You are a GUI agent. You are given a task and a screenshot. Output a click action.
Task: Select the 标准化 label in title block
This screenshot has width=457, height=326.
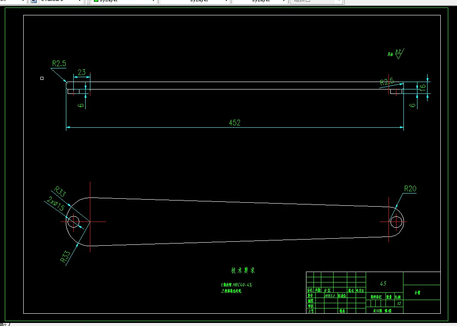pyautogui.click(x=342, y=296)
